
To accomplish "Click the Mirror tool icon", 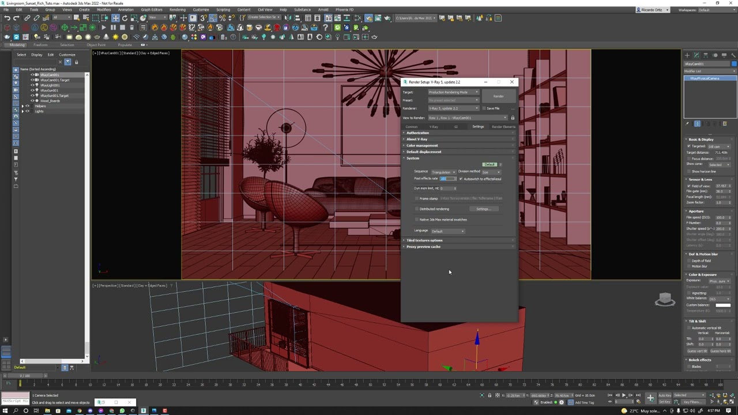I will pos(287,18).
